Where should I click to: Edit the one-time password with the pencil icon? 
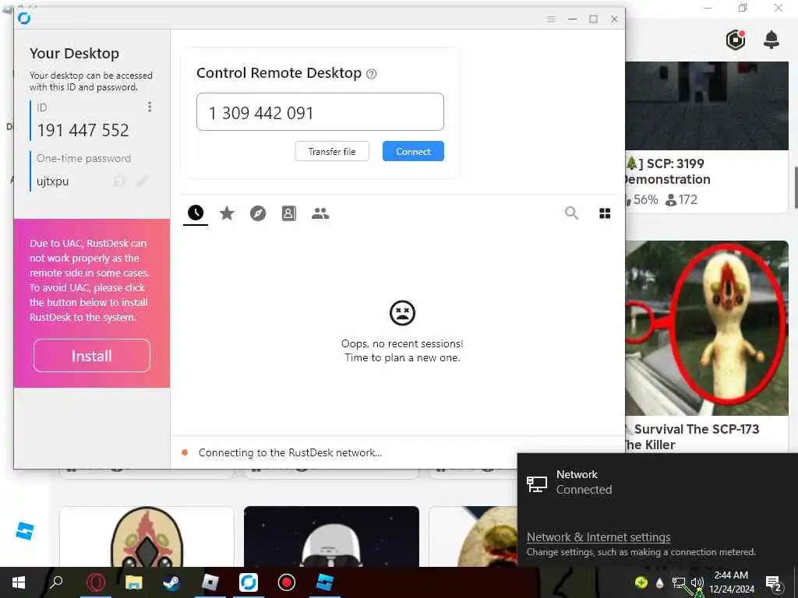coord(142,181)
